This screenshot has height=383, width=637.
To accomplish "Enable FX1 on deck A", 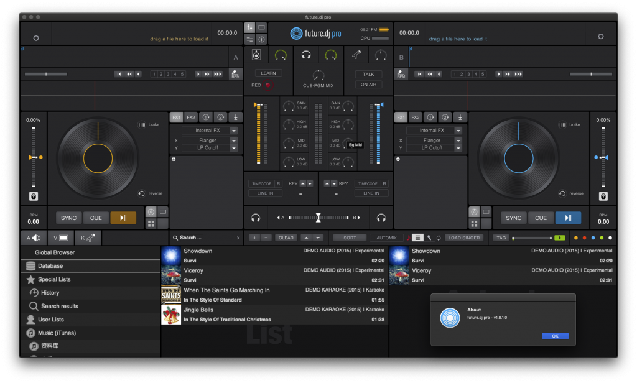I will tap(176, 117).
